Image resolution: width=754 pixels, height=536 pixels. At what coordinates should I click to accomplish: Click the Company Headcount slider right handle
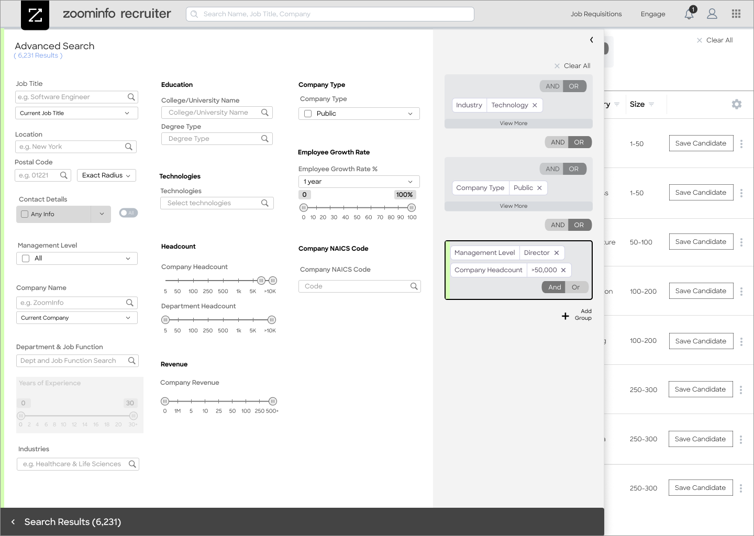273,281
